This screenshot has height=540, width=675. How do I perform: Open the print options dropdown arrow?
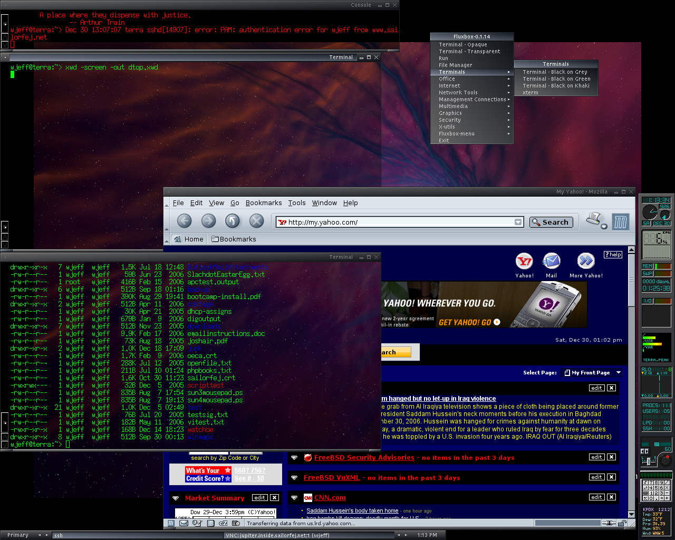pyautogui.click(x=604, y=226)
